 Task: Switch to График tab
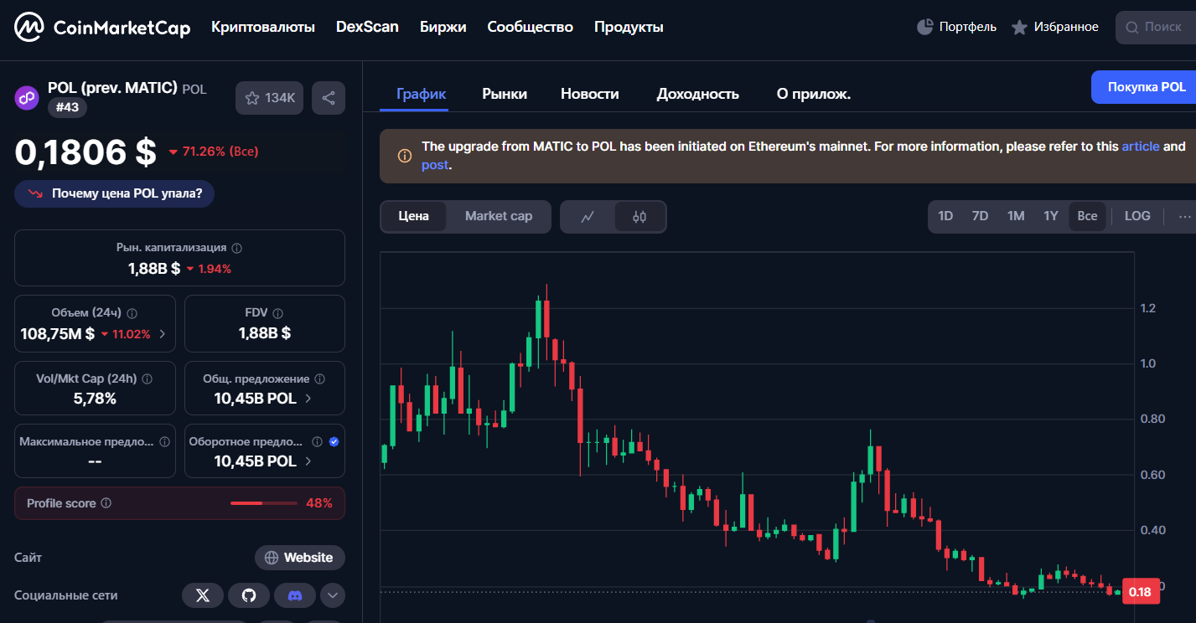tap(422, 94)
